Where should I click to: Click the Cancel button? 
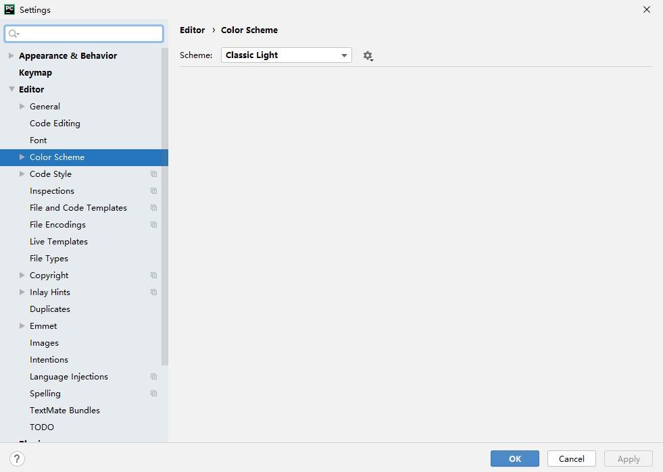(571, 458)
